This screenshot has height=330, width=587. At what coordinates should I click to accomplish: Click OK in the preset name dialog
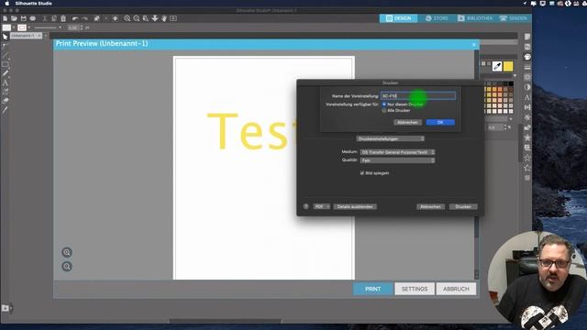point(440,122)
